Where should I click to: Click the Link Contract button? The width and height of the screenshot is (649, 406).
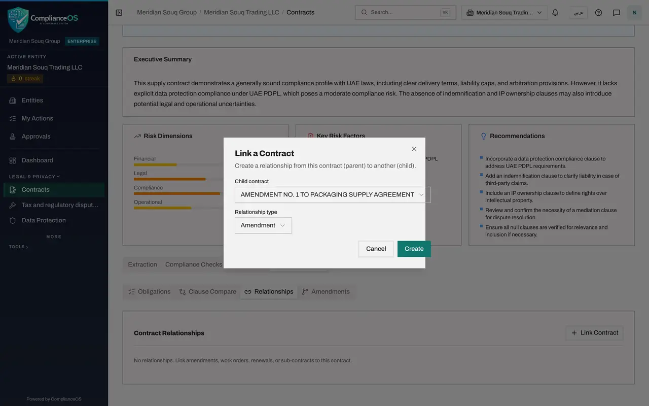[x=595, y=333]
